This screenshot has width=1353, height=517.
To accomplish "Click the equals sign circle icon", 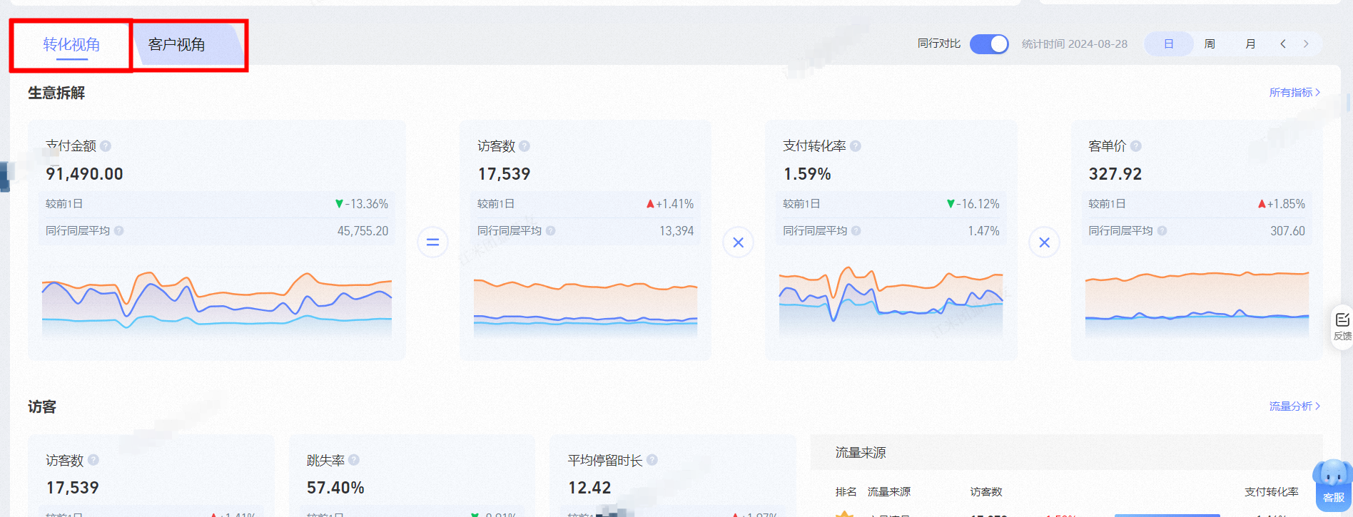I will pos(432,242).
